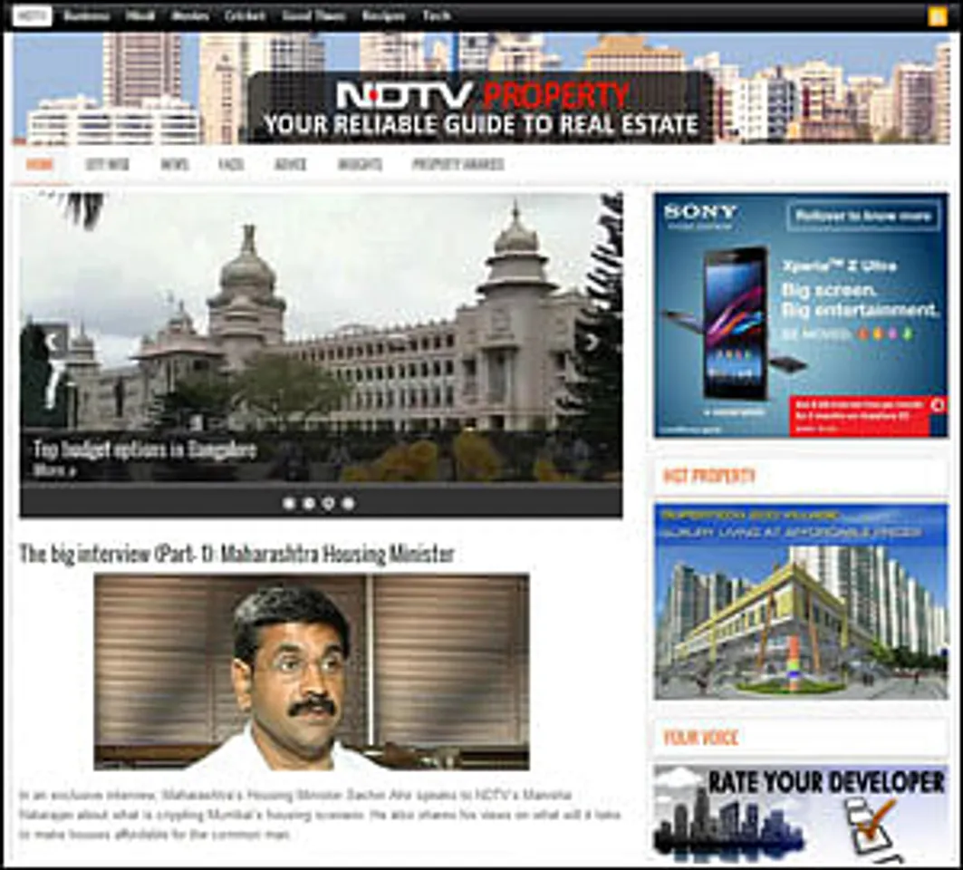Open Business in the top bar

(87, 16)
